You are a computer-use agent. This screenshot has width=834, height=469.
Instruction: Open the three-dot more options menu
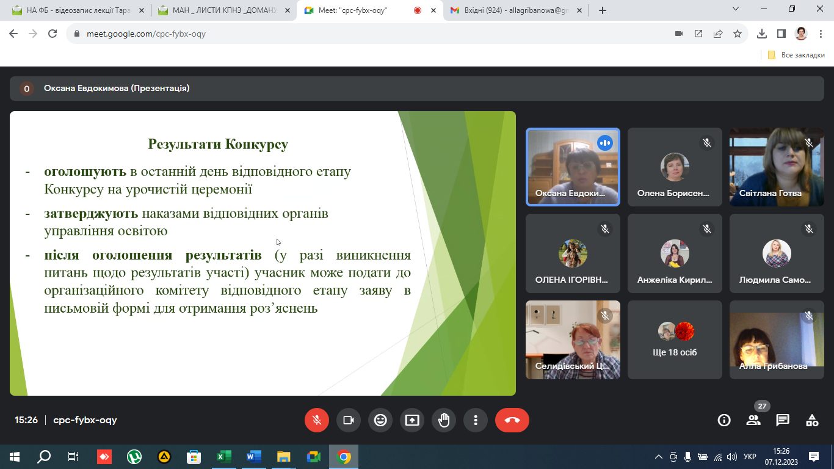pyautogui.click(x=476, y=420)
